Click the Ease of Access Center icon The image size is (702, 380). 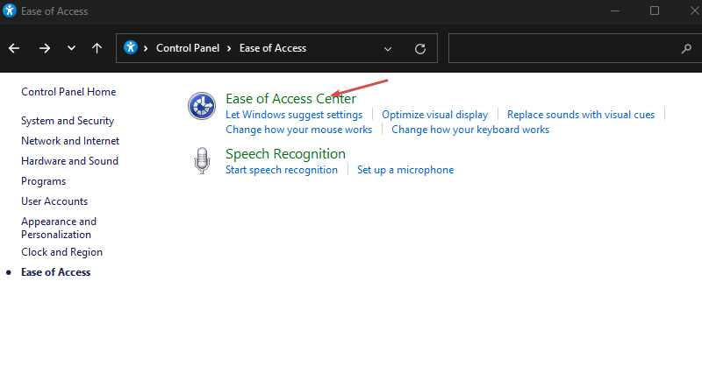coord(202,106)
